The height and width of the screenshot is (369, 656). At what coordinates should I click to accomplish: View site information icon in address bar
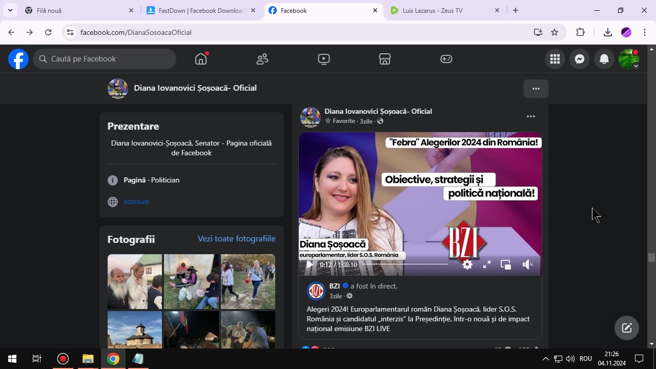70,32
